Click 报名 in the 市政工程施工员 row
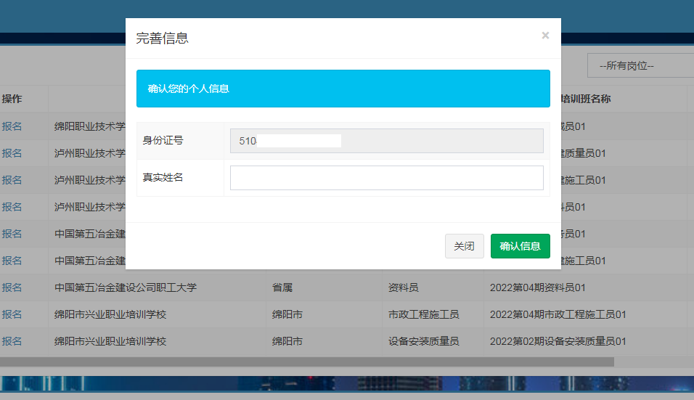Image resolution: width=694 pixels, height=400 pixels. (12, 314)
